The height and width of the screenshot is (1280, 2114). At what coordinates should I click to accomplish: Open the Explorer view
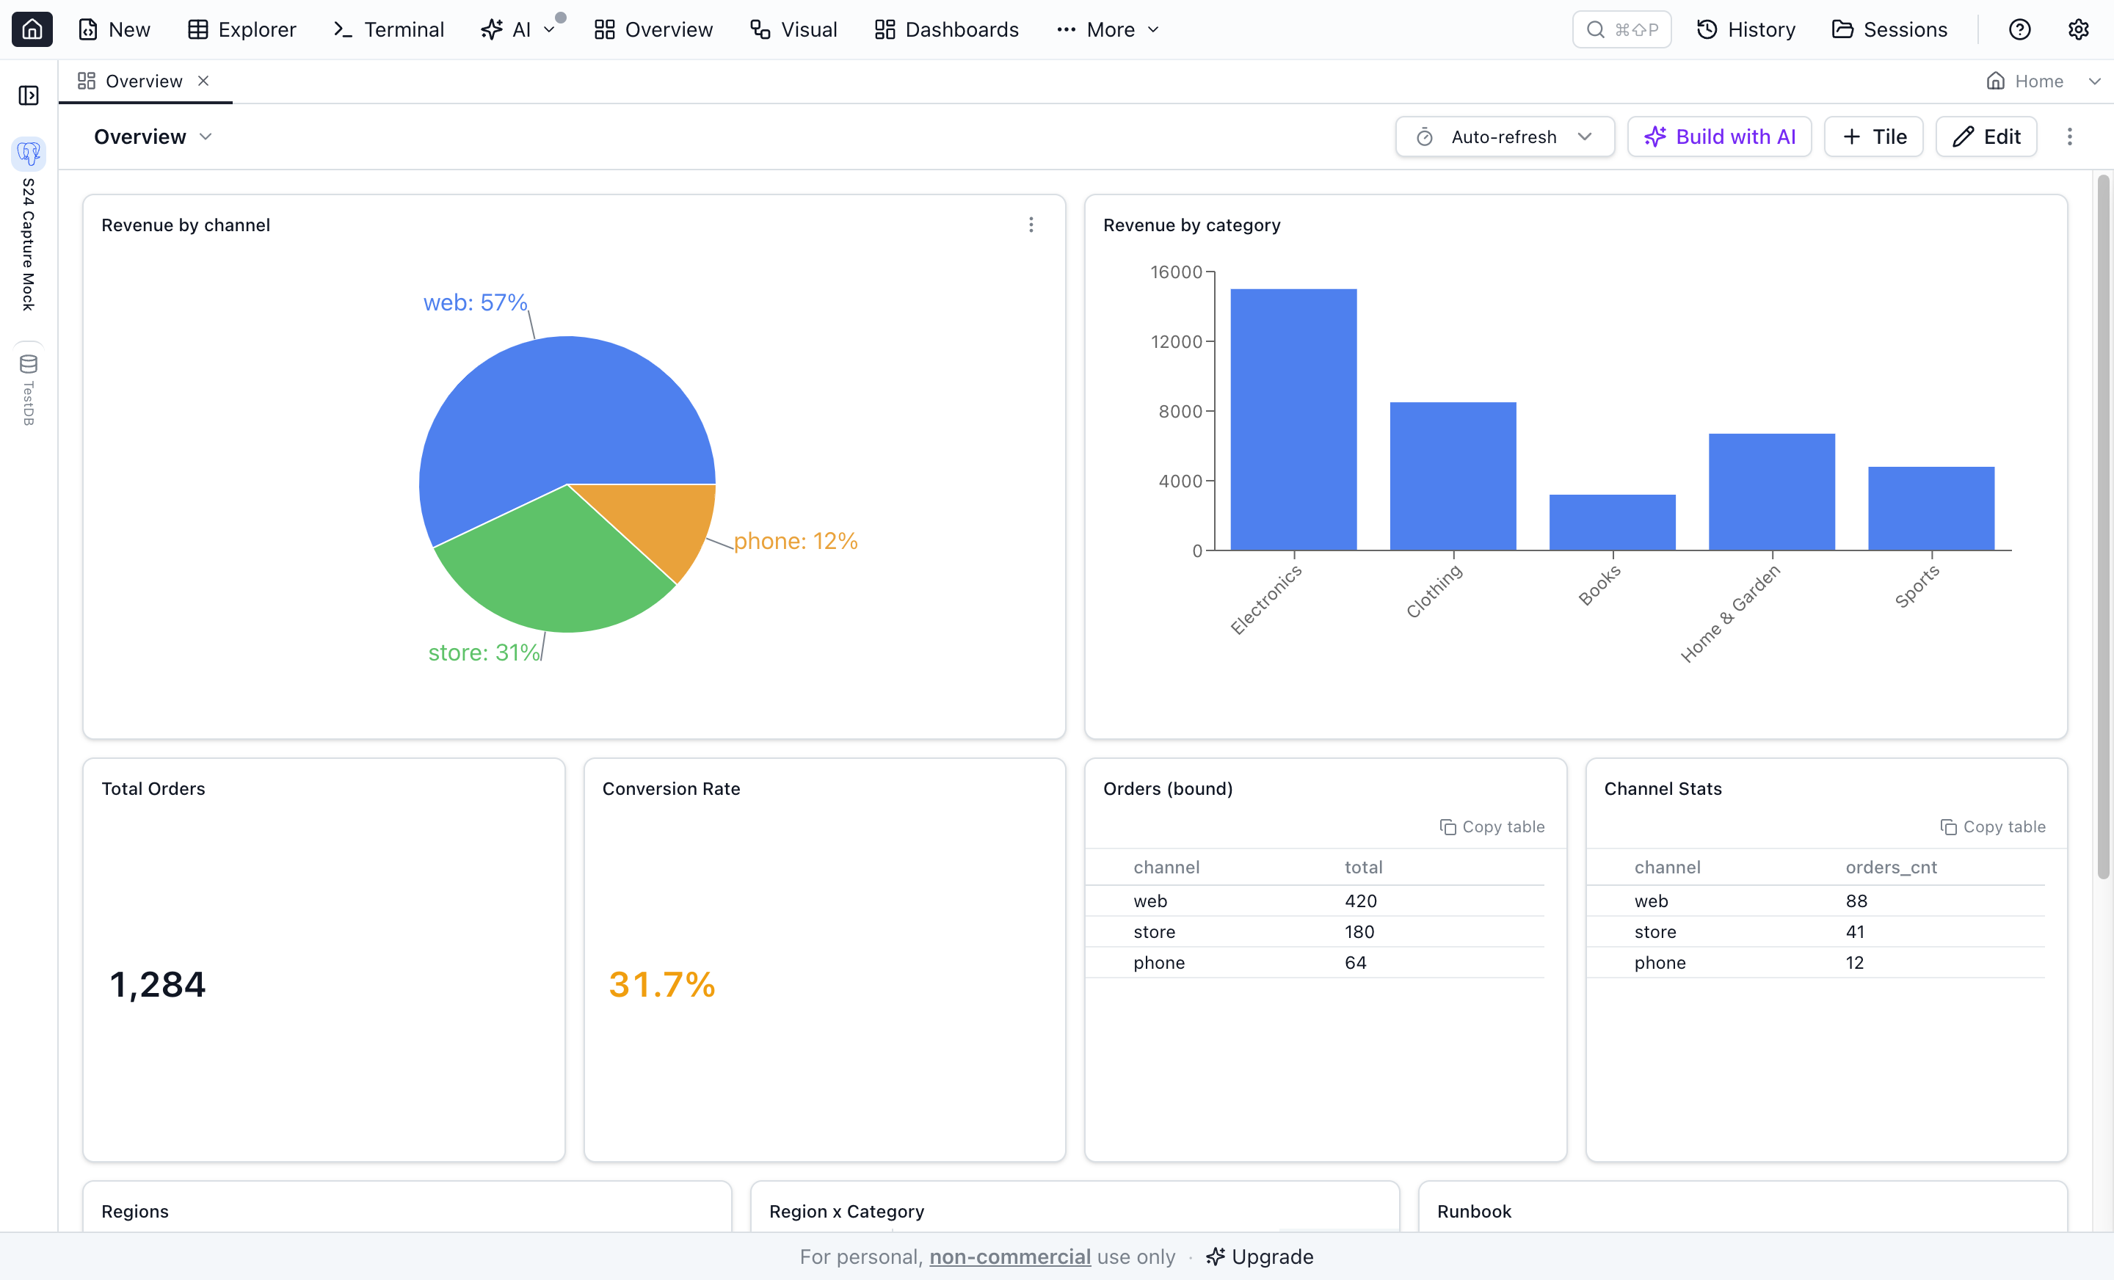[242, 29]
